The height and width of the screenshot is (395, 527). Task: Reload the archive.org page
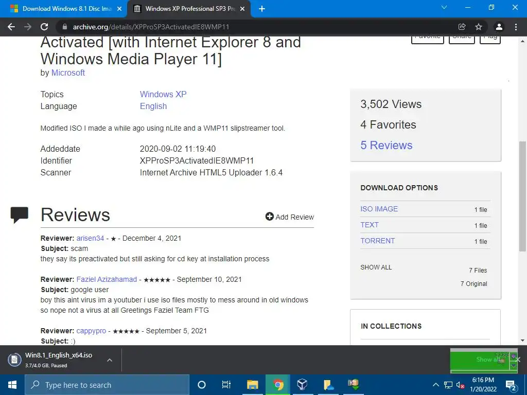tap(44, 27)
